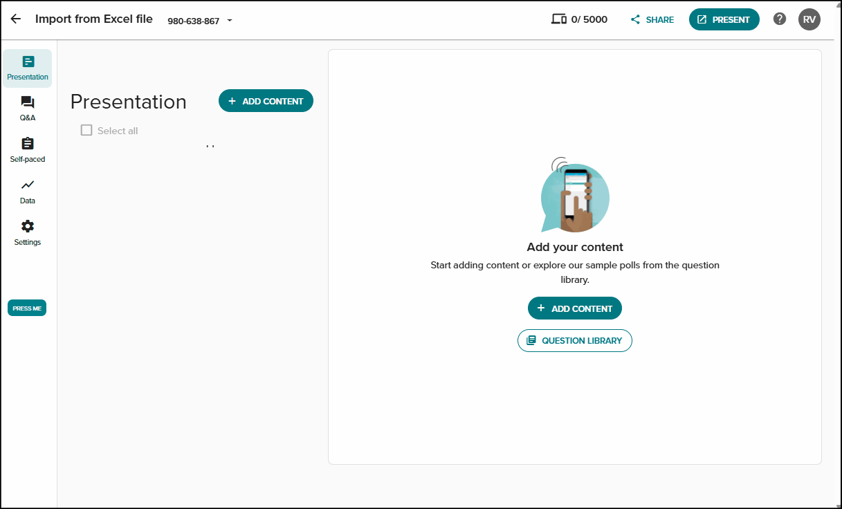Open the RV user avatar menu

coord(809,19)
